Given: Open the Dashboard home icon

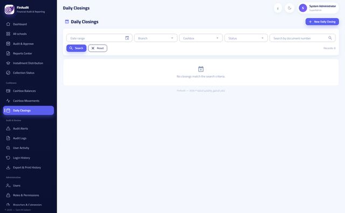Looking at the screenshot, I should pos(8,24).
